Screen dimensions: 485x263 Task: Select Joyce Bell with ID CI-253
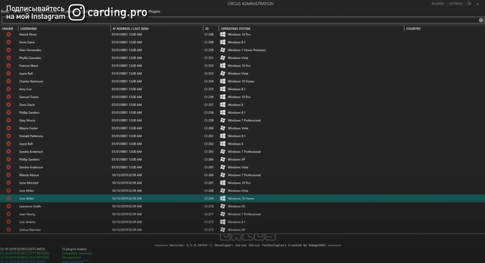(x=26, y=74)
